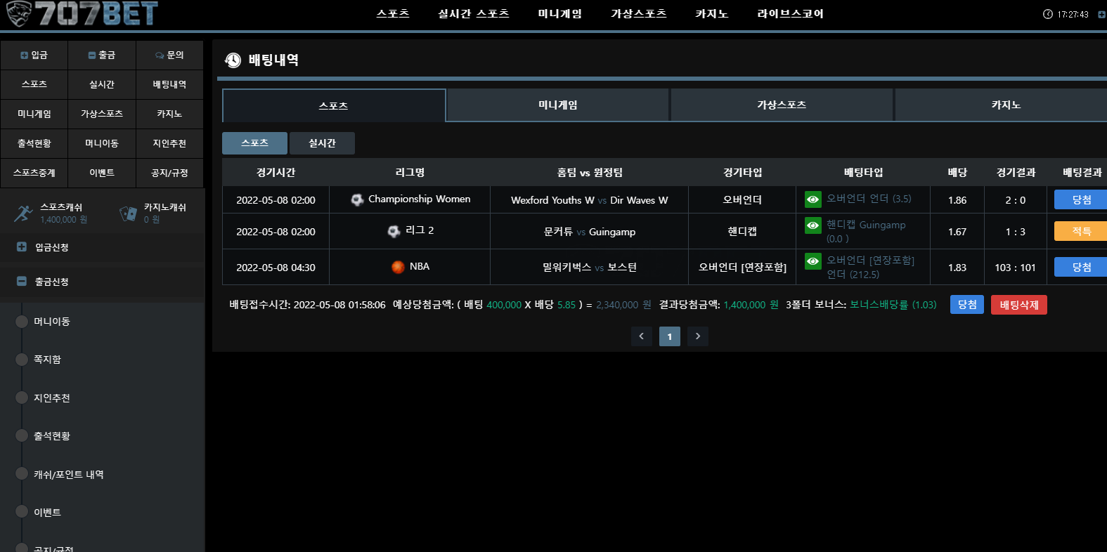Click soccer ball icon beside Championship Women
The image size is (1107, 552).
pyautogui.click(x=357, y=199)
